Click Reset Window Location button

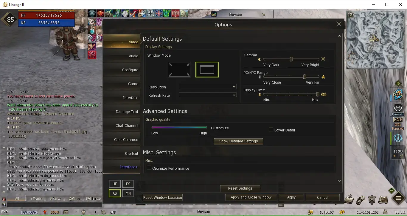pos(162,197)
